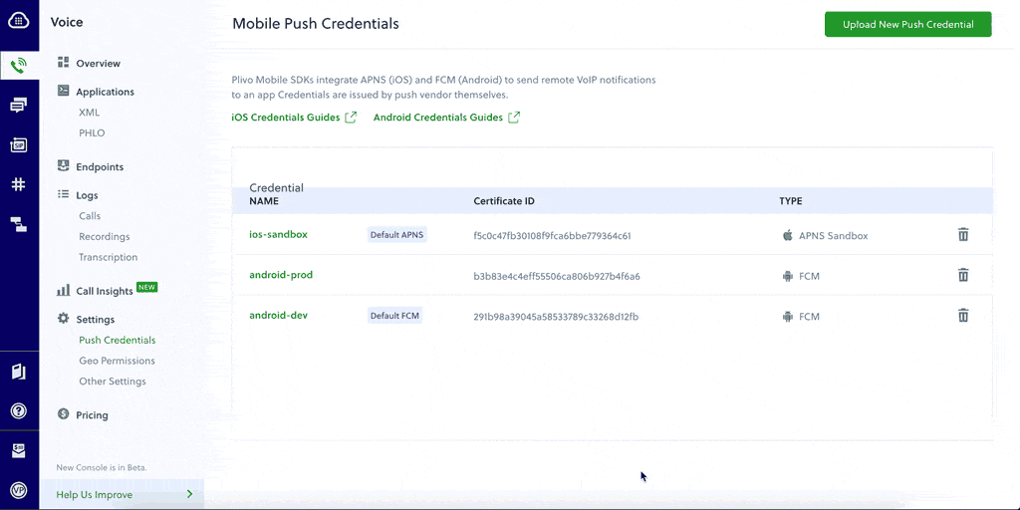The image size is (1020, 510).
Task: Click the VP account avatar icon
Action: (19, 490)
